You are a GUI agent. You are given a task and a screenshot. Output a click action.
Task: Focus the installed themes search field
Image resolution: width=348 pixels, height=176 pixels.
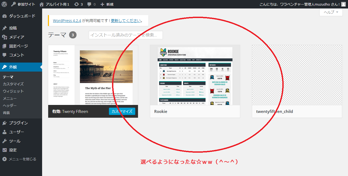coord(126,35)
